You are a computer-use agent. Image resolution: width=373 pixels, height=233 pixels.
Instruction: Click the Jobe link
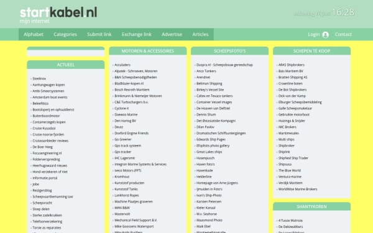(x=35, y=185)
